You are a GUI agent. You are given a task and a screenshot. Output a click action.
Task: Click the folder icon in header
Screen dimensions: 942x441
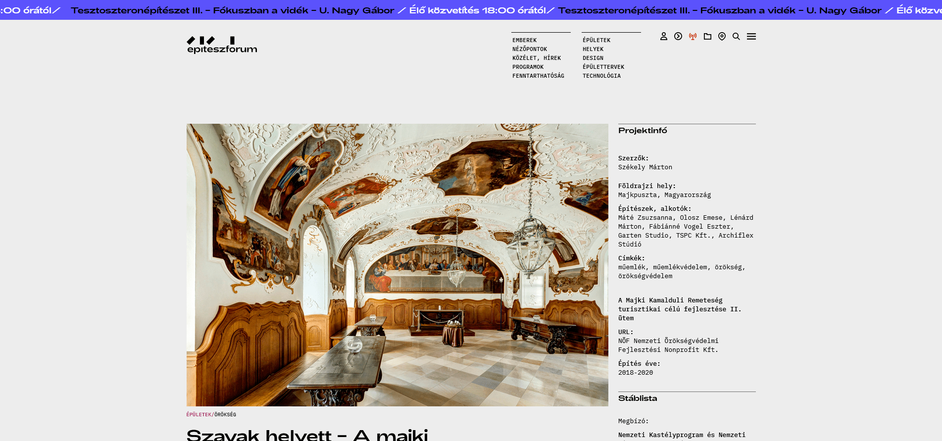coord(707,36)
